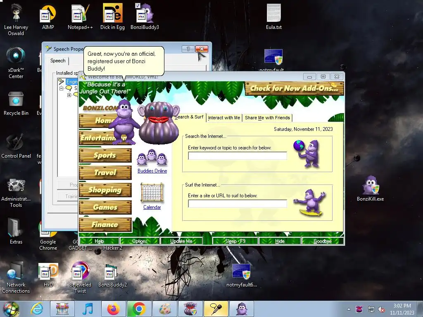Open the AIMP desktop shortcut
This screenshot has width=423, height=317.
[x=48, y=17]
